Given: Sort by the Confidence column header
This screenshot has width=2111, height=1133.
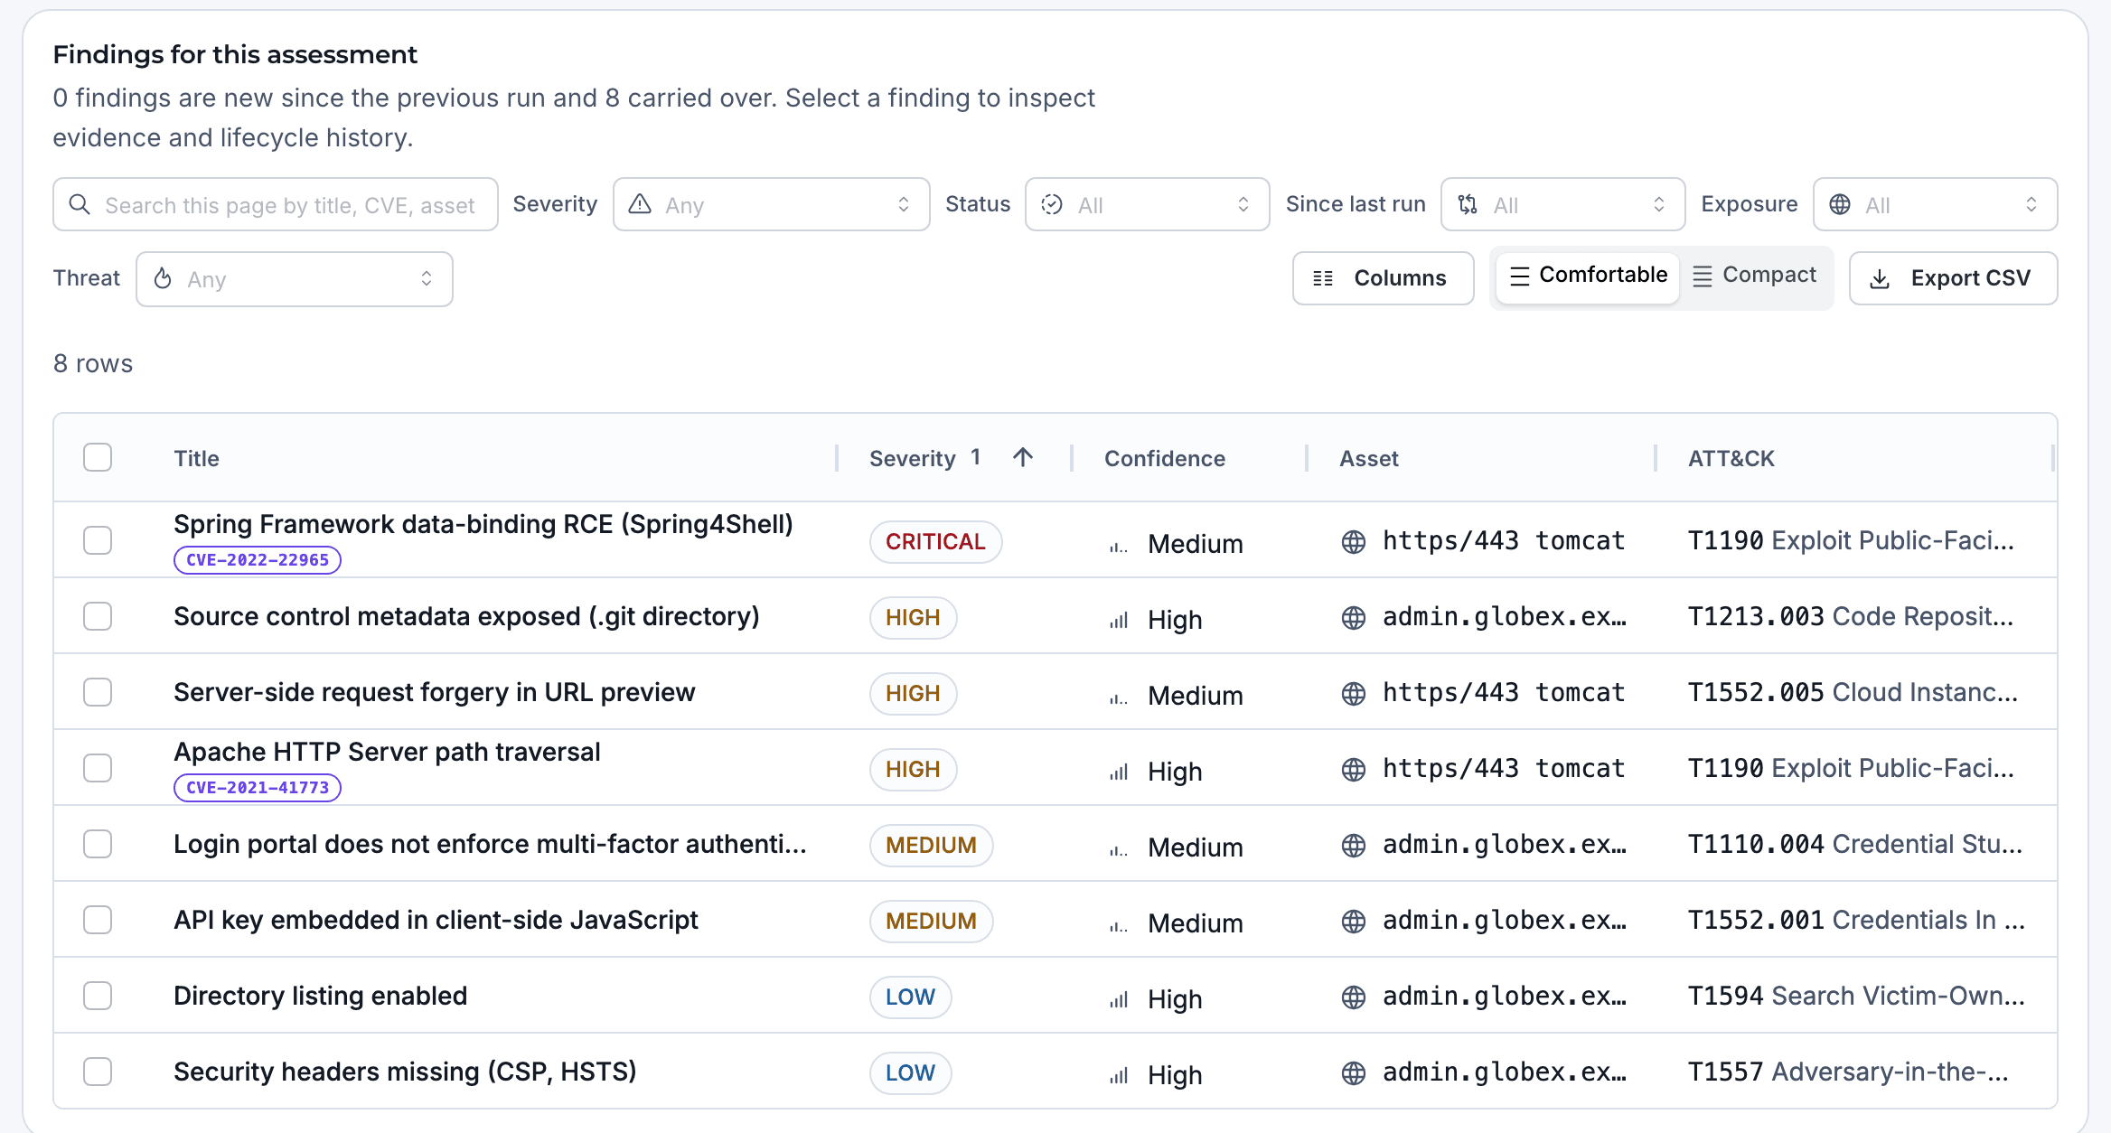Looking at the screenshot, I should tap(1164, 458).
